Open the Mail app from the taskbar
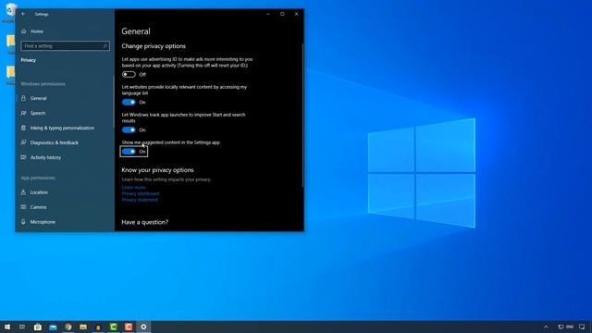 [x=53, y=327]
